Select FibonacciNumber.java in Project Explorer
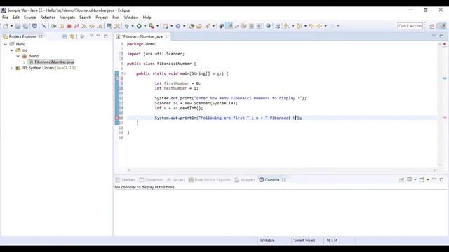This screenshot has width=449, height=252. pos(54,62)
